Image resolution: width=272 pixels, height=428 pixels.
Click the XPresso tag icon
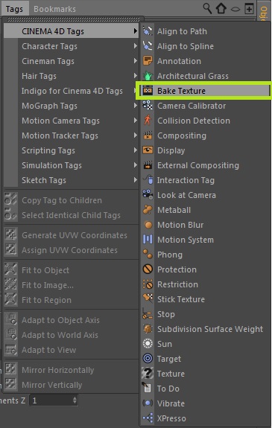(148, 418)
